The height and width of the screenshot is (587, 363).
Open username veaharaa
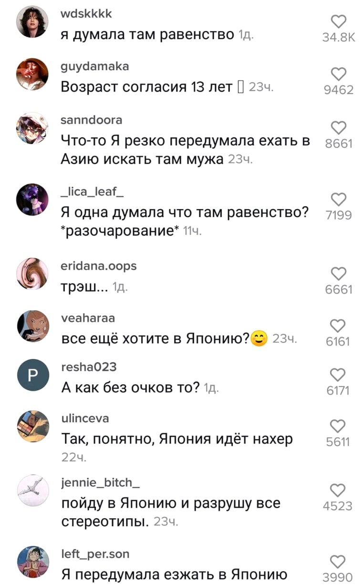pyautogui.click(x=88, y=318)
